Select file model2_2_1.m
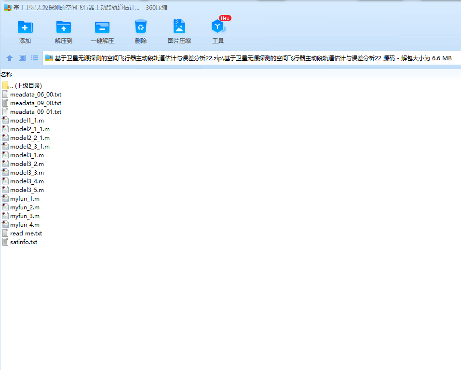This screenshot has height=370, width=461. (26, 137)
